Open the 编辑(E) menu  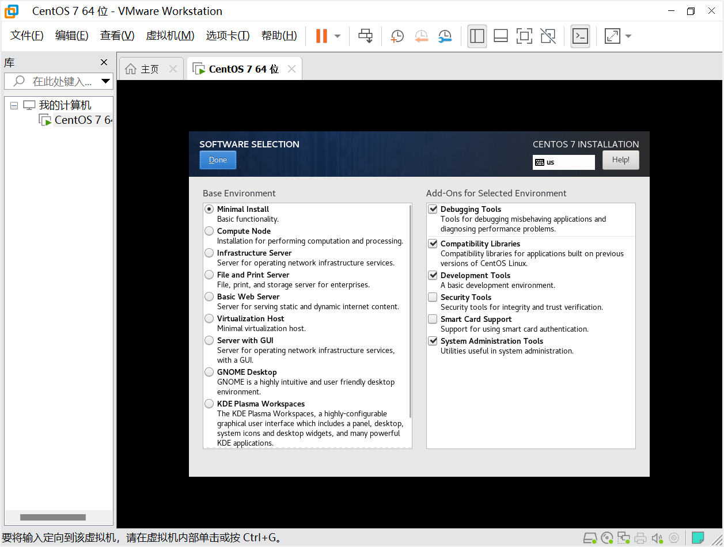[x=72, y=36]
